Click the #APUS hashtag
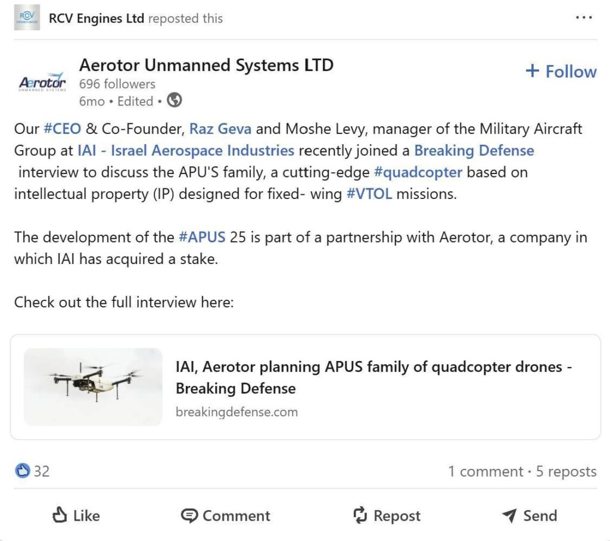The height and width of the screenshot is (541, 610). point(202,237)
